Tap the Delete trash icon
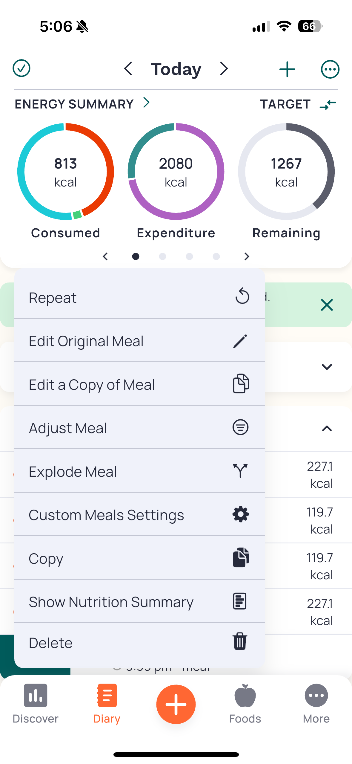Viewport: 352px width, 764px height. click(x=240, y=641)
